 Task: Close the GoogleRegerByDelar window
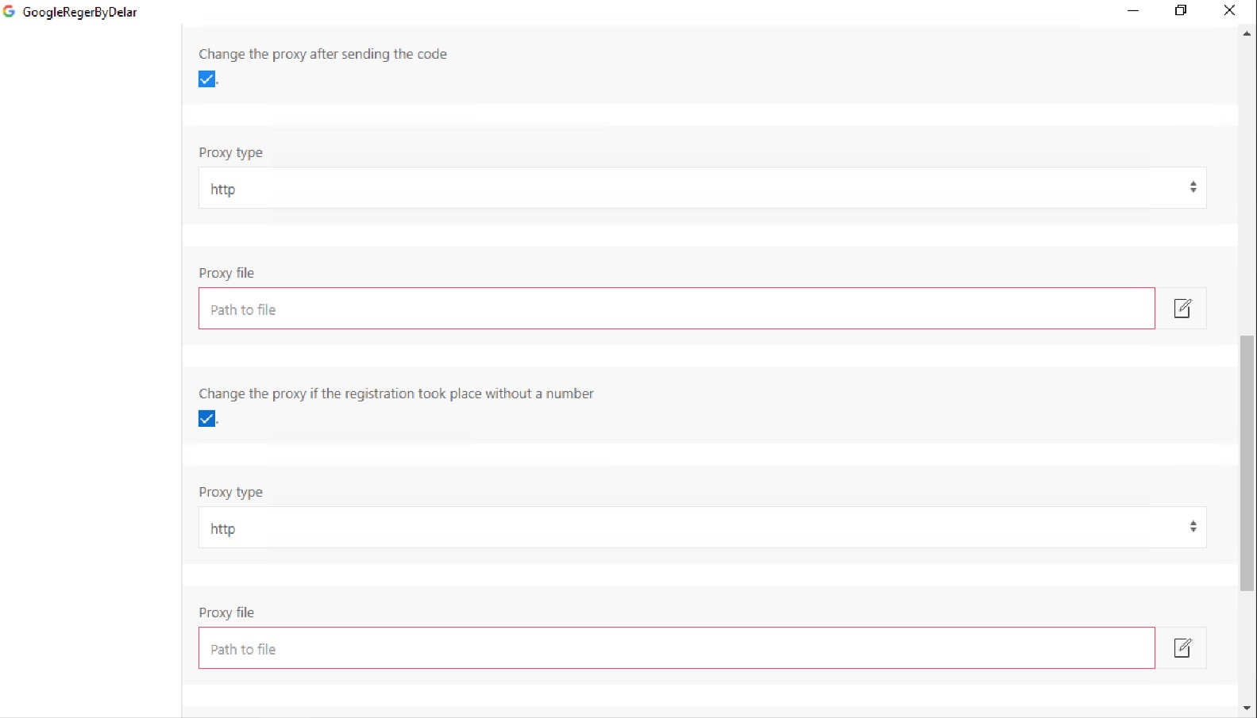pos(1229,11)
